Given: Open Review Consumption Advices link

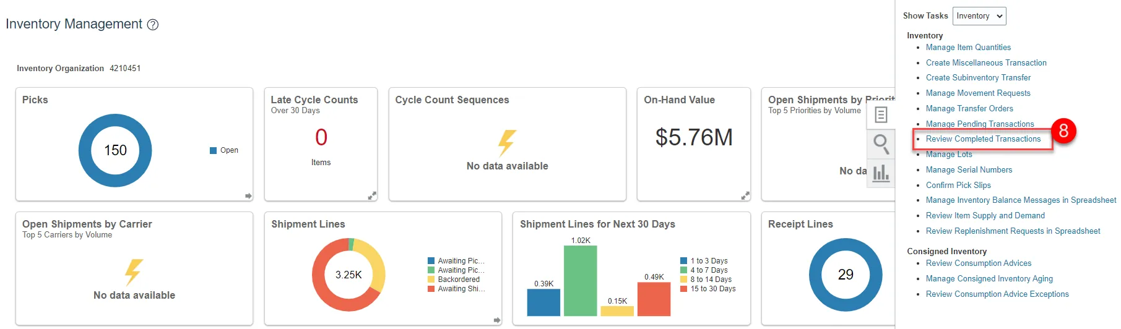Looking at the screenshot, I should pyautogui.click(x=979, y=263).
